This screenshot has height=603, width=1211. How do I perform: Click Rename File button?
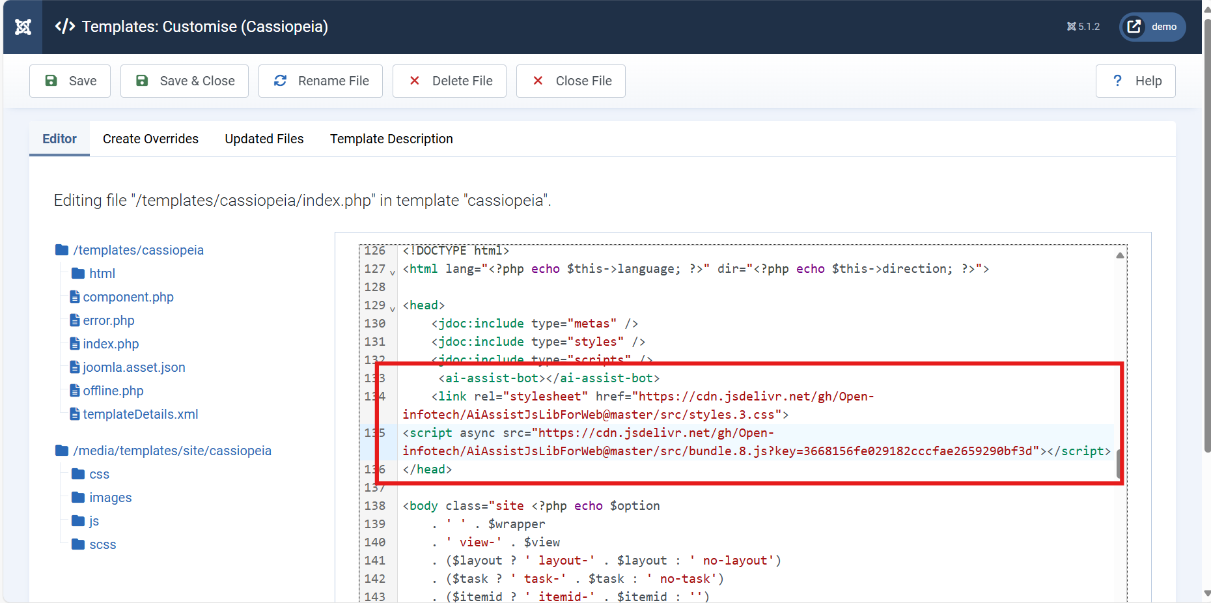coord(320,81)
